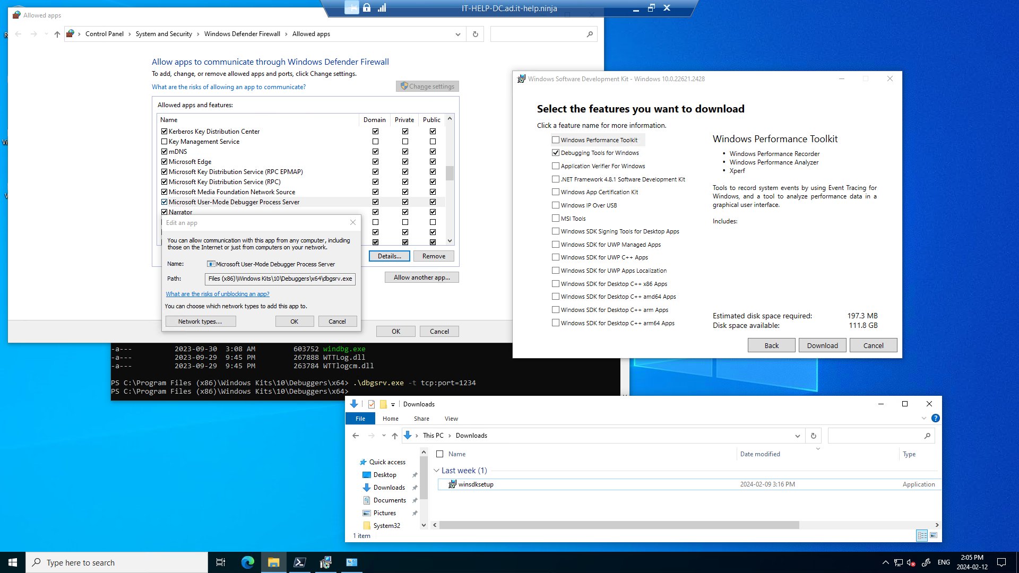Viewport: 1019px width, 573px height.
Task: Click the up arrow in Allowed apps navigation
Action: [x=57, y=34]
